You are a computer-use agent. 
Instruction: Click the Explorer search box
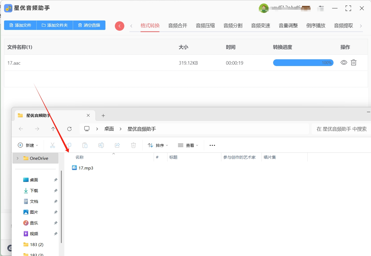[341, 129]
